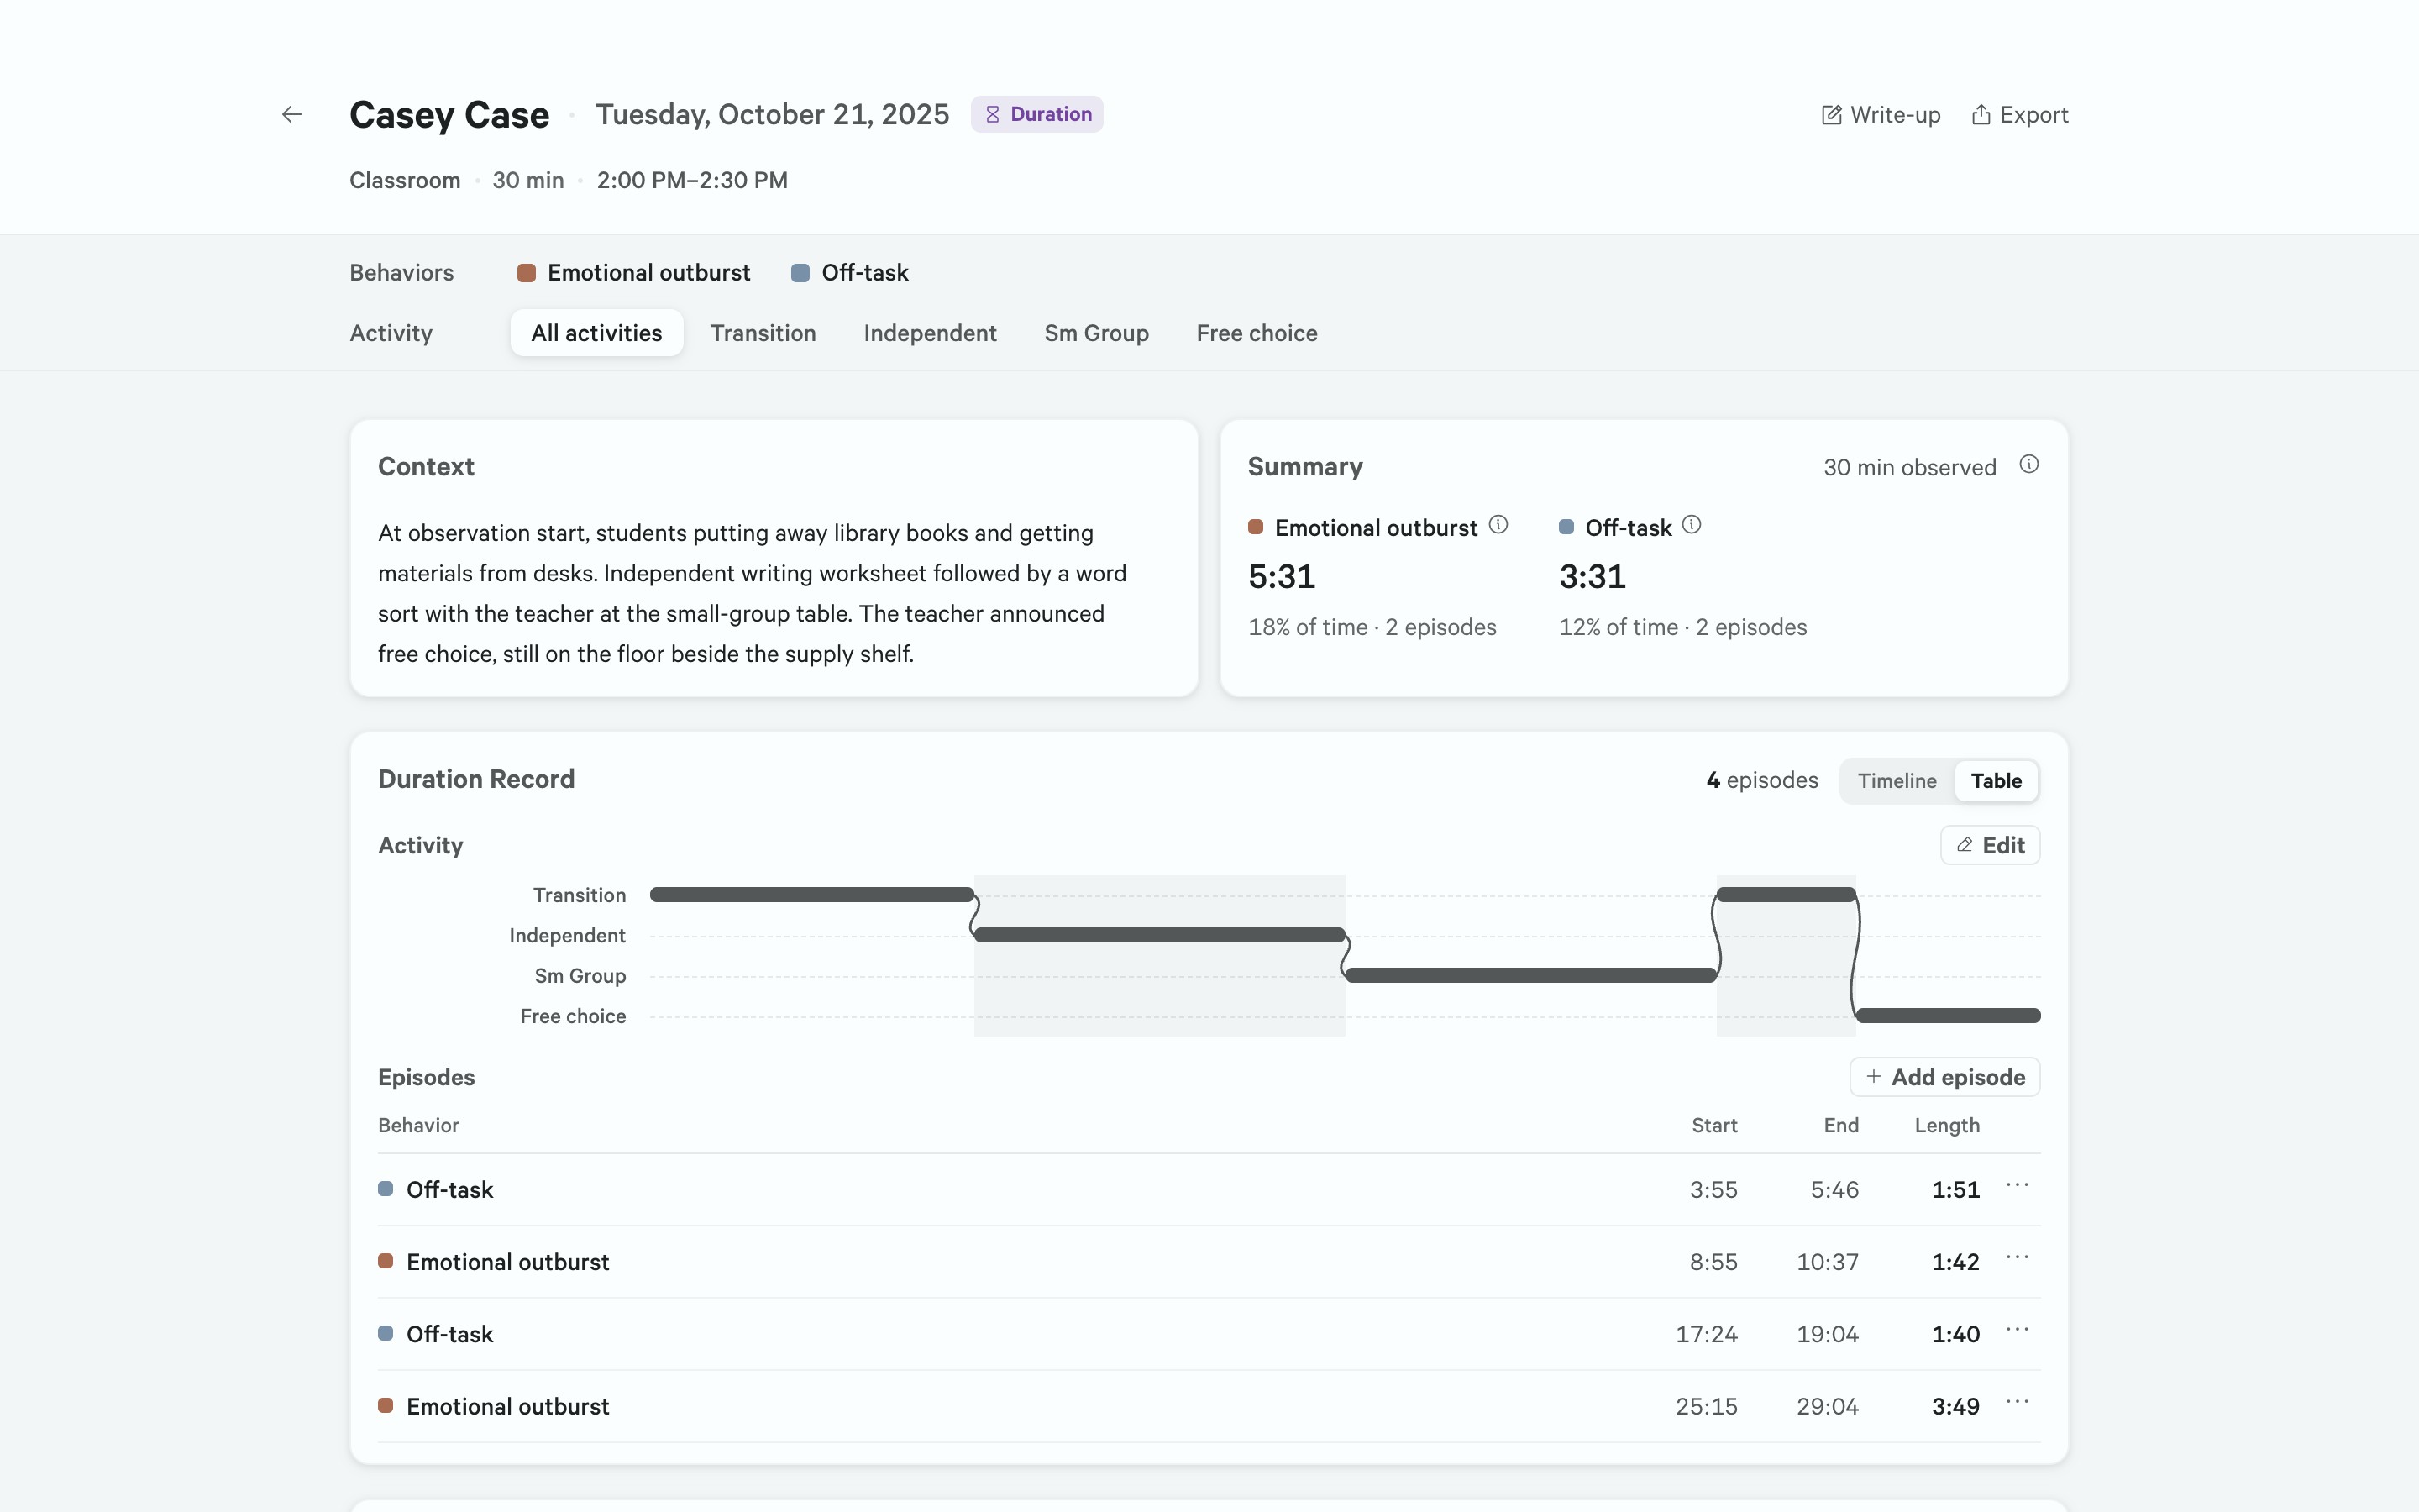2419x1512 pixels.
Task: Open options menu for Off-task 17:24 episode
Action: 2018,1330
